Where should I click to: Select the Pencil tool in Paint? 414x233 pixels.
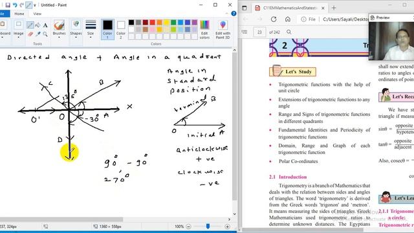(x=30, y=25)
